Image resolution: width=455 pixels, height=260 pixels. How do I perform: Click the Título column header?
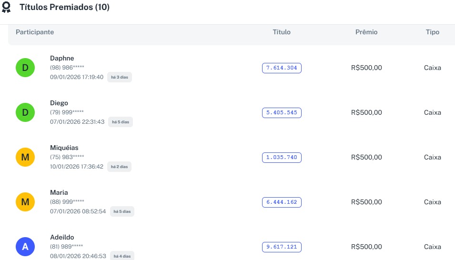[282, 32]
